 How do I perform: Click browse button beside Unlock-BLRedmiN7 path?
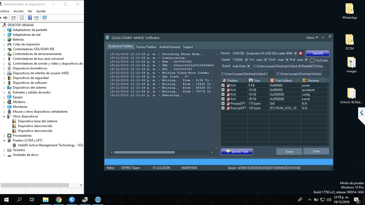326,66
